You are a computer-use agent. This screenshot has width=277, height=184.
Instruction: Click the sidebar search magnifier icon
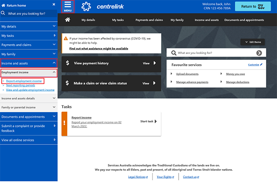4,14
